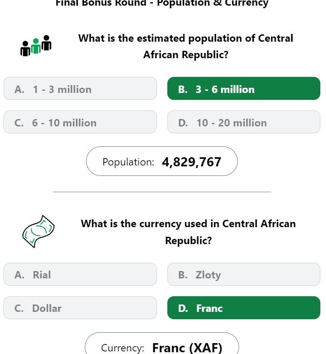Click the 'Population:' label text

[x=128, y=162]
